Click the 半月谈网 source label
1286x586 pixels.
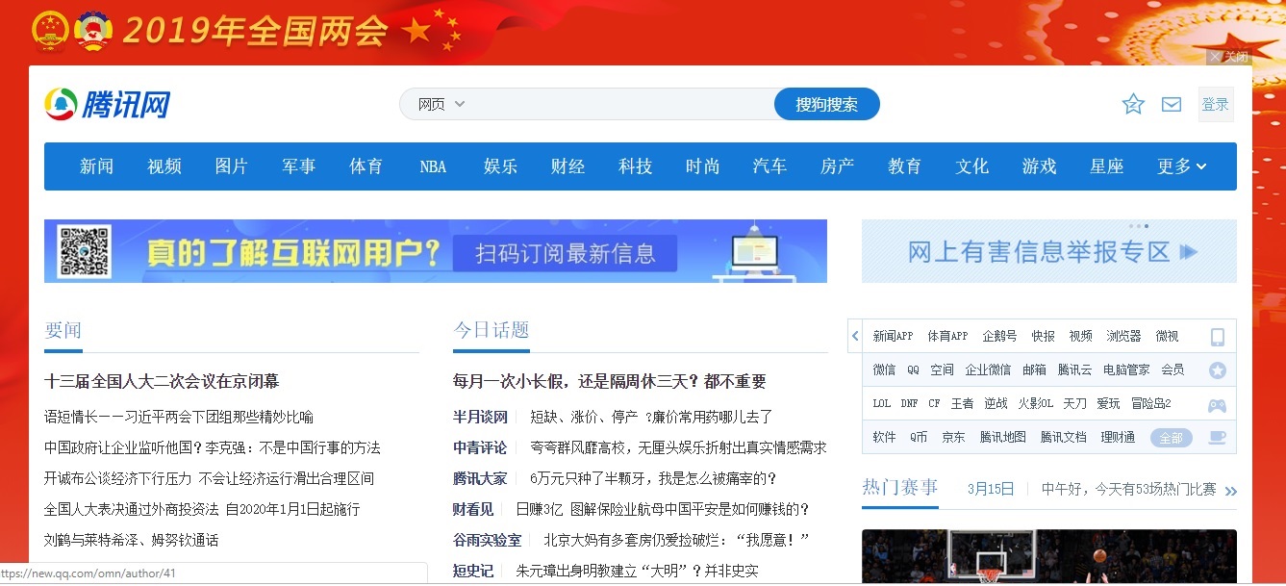(480, 417)
